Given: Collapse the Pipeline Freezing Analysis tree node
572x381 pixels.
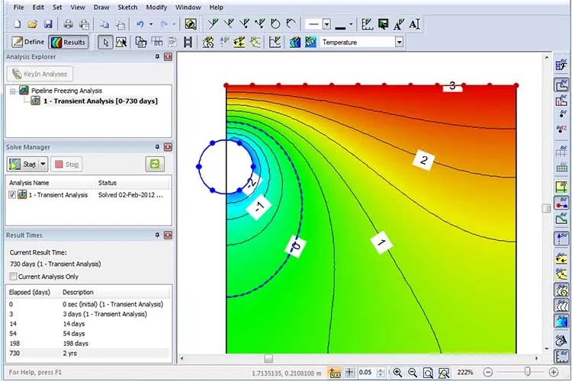Looking at the screenshot, I should 13,91.
